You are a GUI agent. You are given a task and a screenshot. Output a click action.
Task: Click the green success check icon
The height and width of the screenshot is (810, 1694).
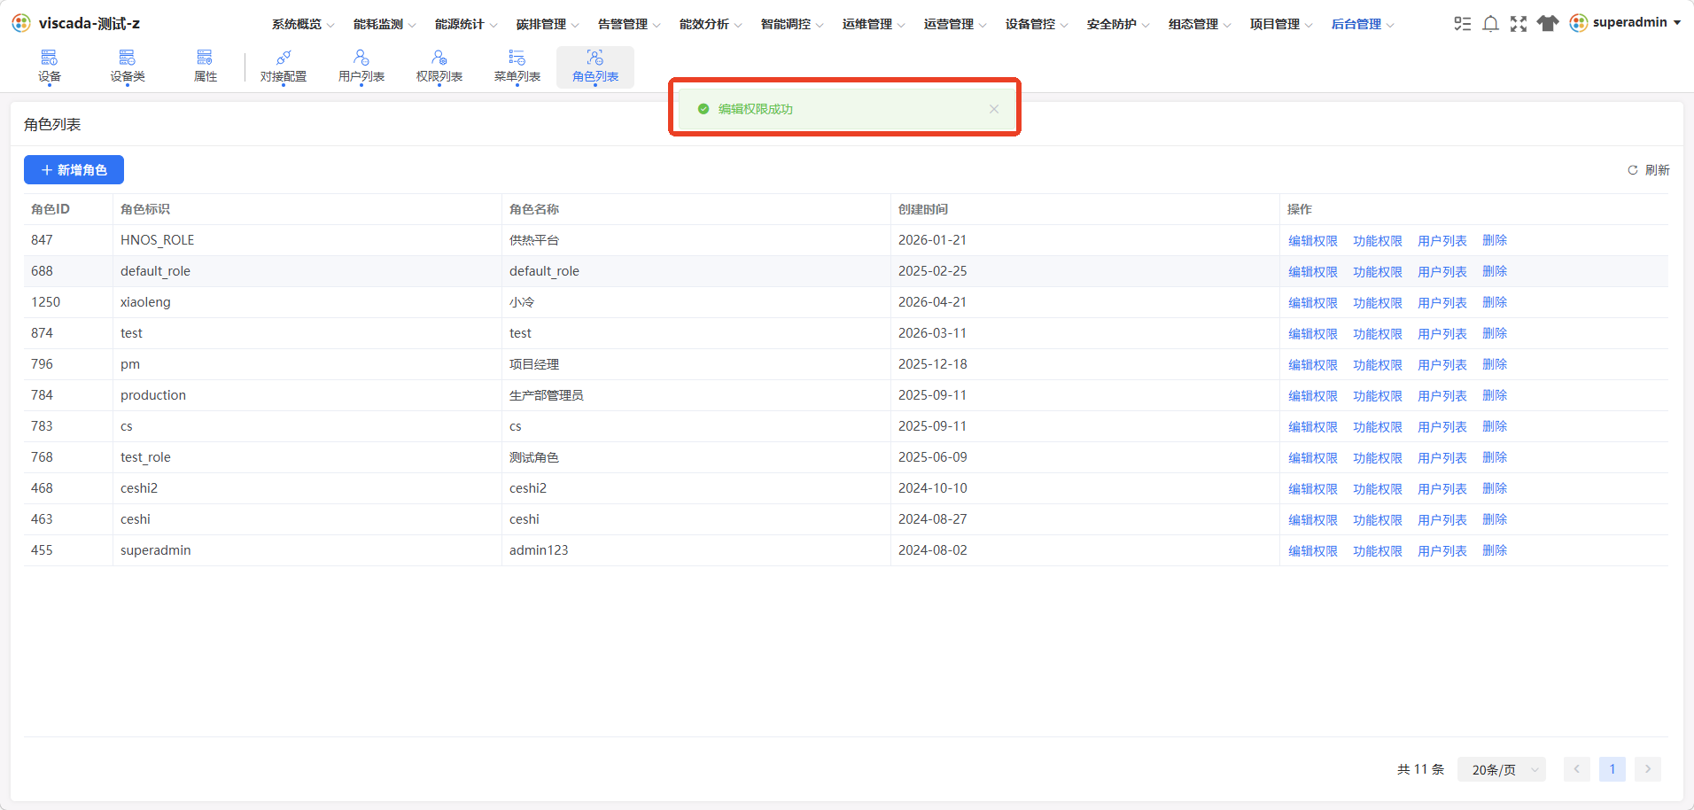point(703,109)
